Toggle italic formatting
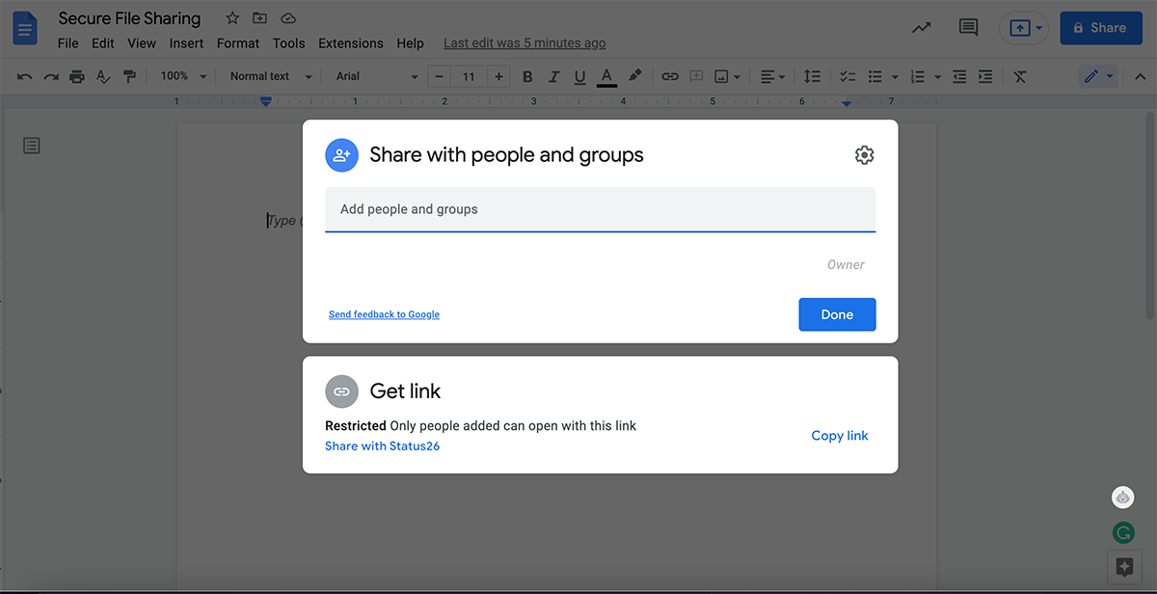 click(553, 76)
